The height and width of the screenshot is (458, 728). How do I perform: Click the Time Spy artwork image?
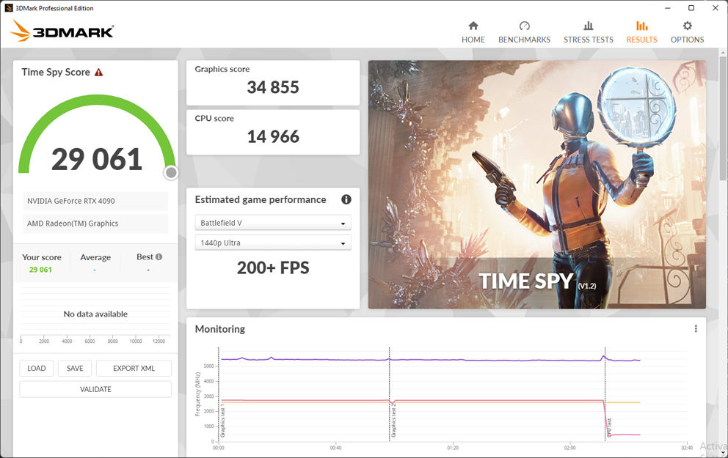[537, 185]
